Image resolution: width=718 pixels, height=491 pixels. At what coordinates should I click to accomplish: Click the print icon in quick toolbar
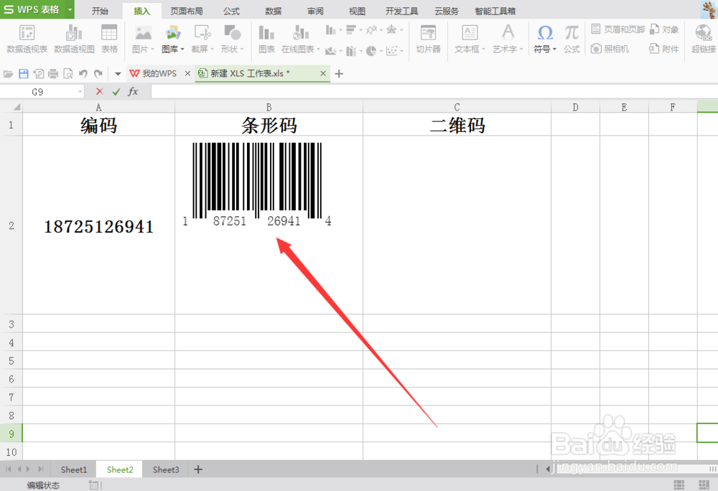[53, 74]
